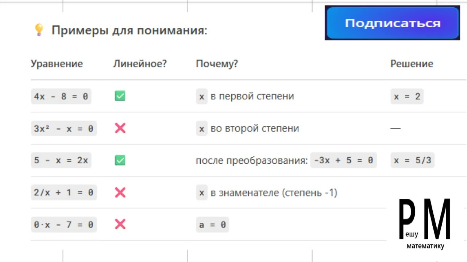This screenshot has height=262, width=467.
Task: Click the Уравнение column header
Action: coord(57,64)
